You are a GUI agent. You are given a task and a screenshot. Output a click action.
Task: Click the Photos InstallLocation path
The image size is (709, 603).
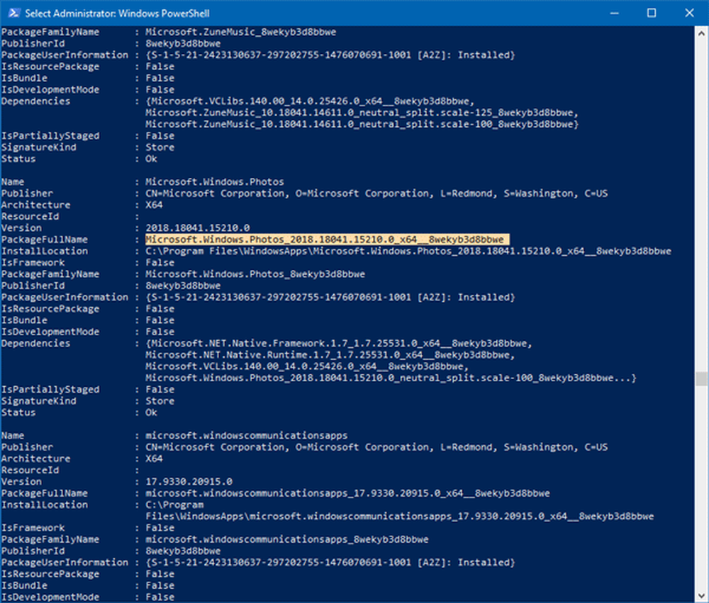click(408, 251)
